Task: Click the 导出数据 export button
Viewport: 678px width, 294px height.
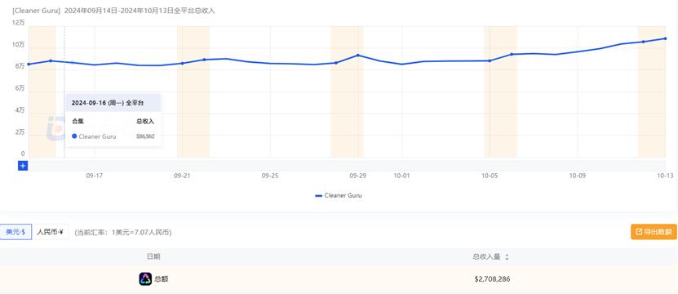Action: coord(654,232)
